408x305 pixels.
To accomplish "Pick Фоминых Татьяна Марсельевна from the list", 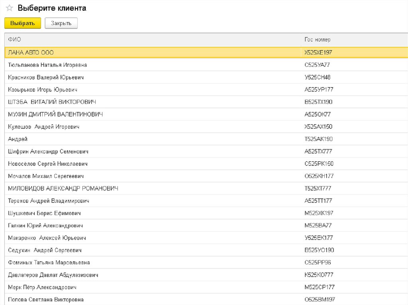I will click(49, 262).
